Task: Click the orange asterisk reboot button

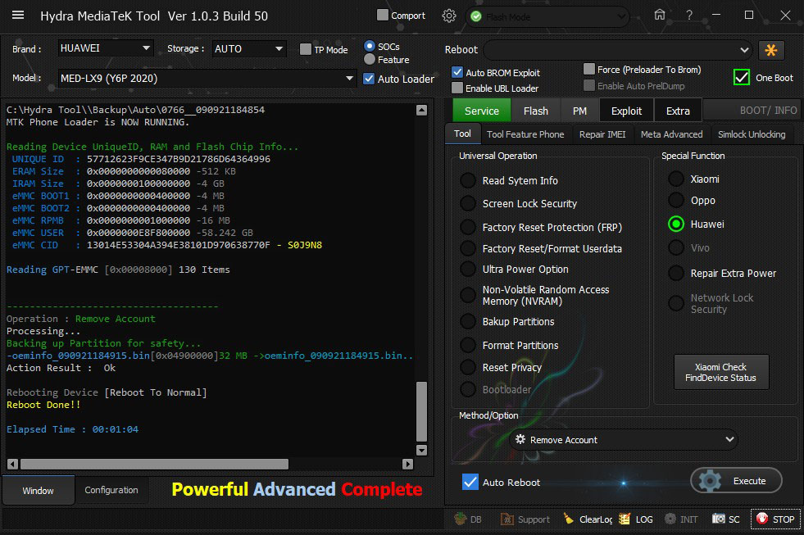Action: [x=771, y=50]
